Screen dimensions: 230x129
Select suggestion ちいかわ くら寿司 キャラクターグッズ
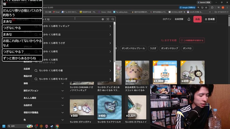point(73,61)
